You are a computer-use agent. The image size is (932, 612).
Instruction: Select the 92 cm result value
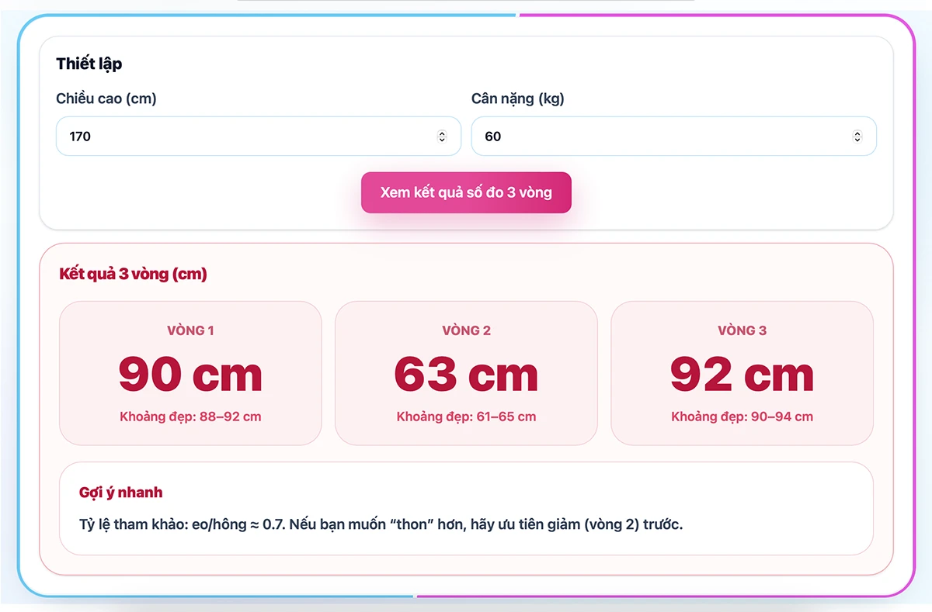[x=742, y=375]
